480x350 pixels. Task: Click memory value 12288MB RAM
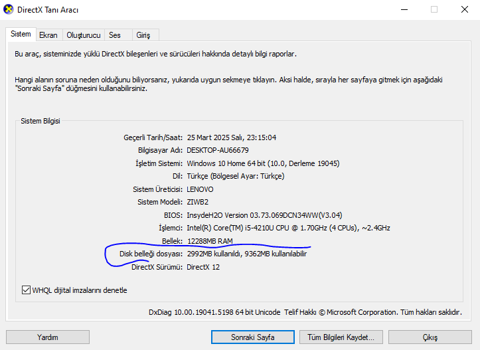coord(210,241)
